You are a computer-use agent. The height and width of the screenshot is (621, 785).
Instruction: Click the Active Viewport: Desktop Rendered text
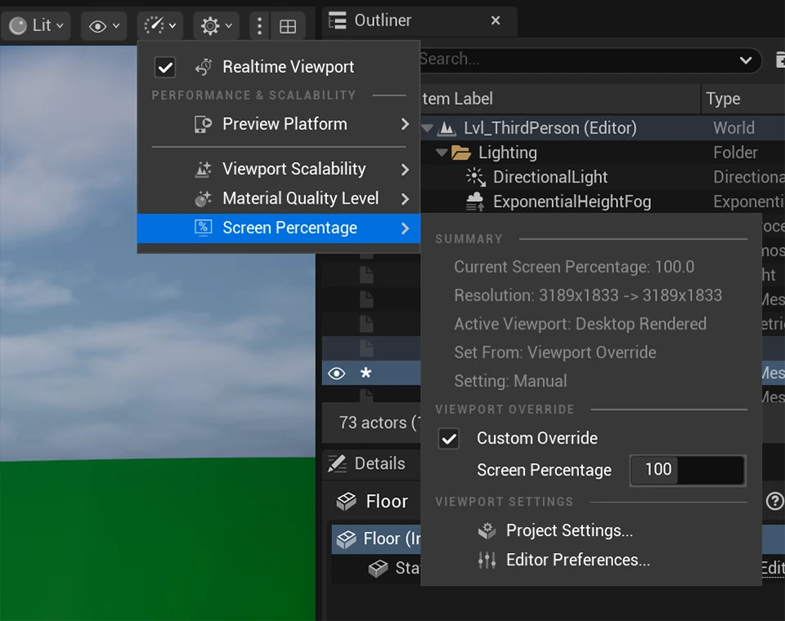pos(581,324)
